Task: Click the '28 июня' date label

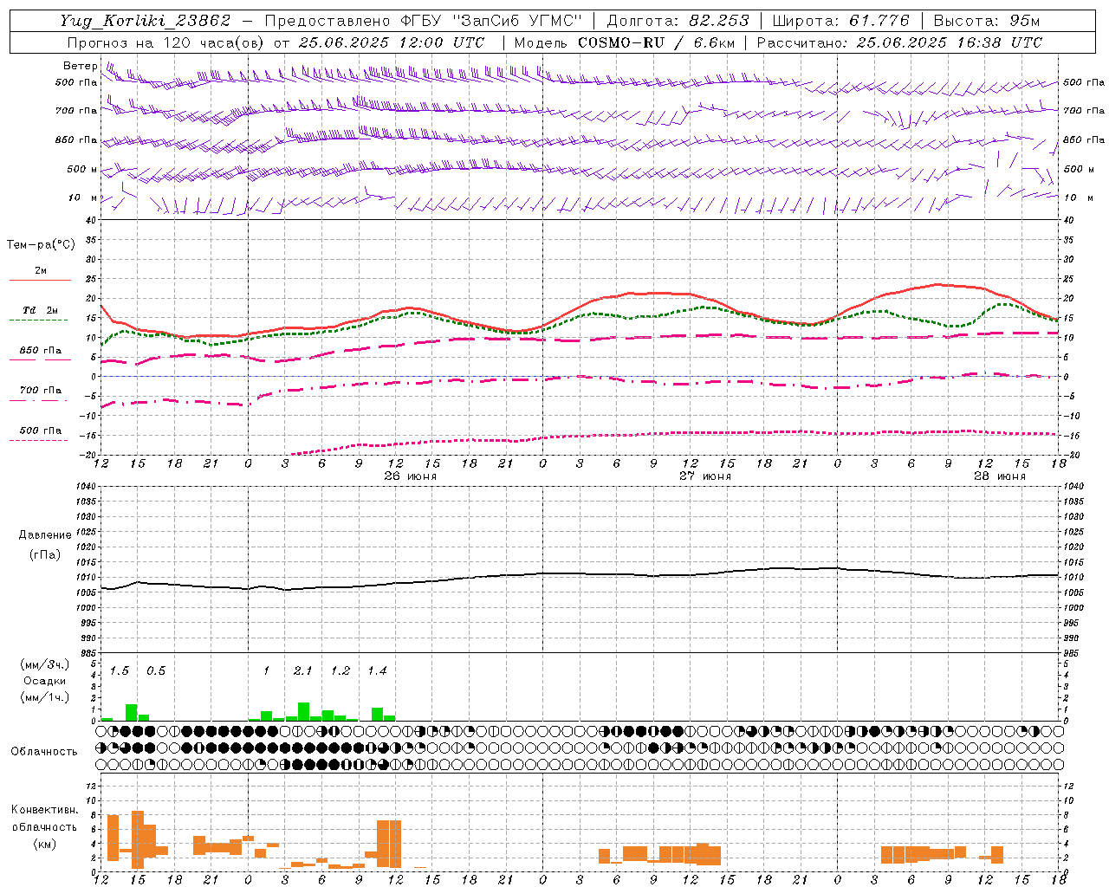Action: (1000, 476)
